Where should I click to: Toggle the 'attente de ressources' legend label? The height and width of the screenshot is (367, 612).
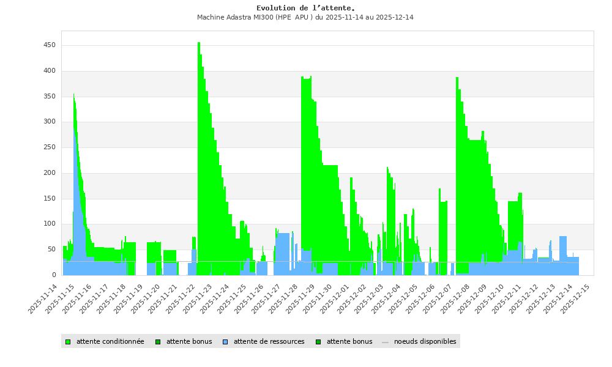269,342
